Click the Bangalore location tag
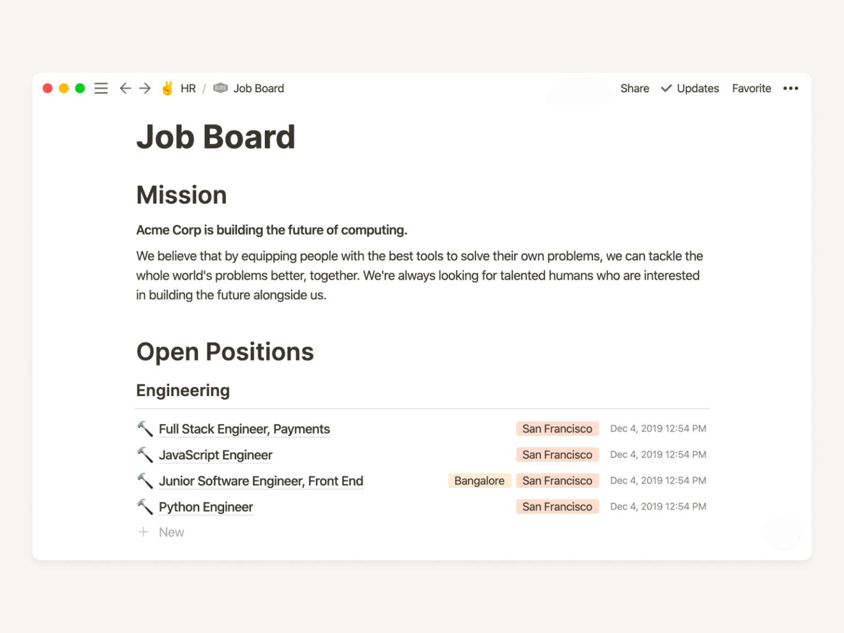The image size is (844, 633). (479, 481)
